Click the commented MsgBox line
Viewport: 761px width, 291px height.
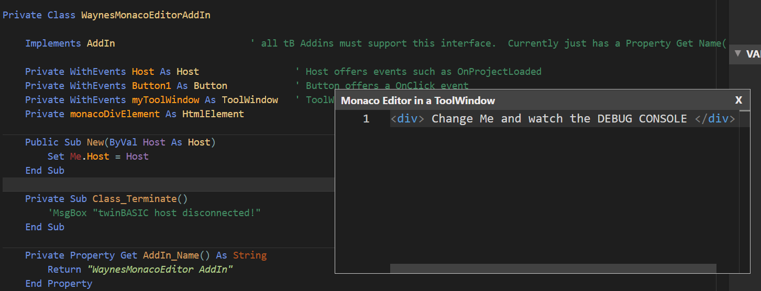[x=154, y=213]
